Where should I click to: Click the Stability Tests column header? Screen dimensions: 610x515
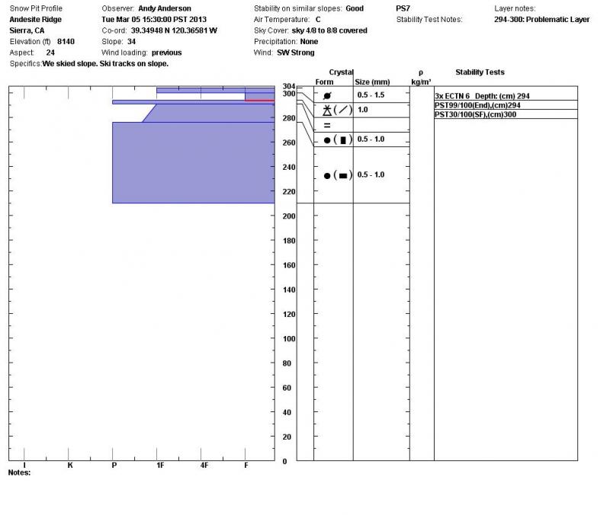pos(480,72)
